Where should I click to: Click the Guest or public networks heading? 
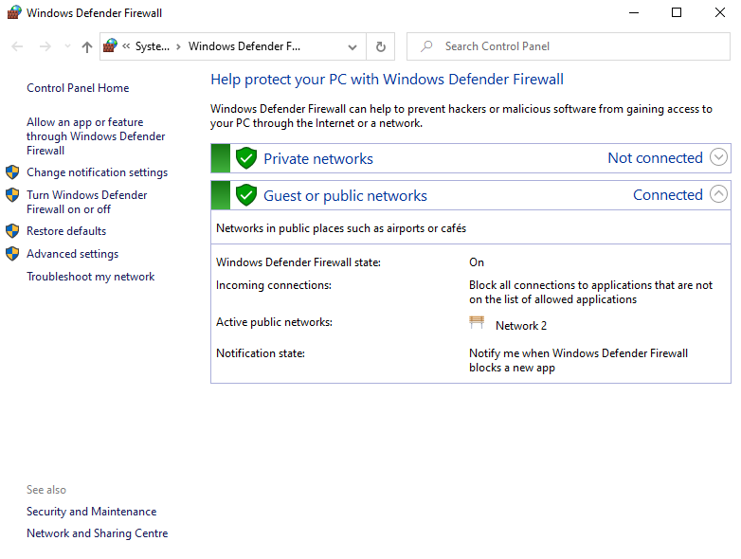tap(345, 195)
